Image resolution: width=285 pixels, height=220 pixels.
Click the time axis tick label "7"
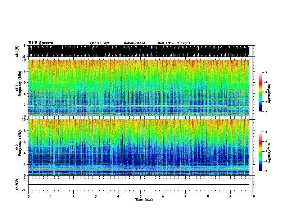coord(186,196)
